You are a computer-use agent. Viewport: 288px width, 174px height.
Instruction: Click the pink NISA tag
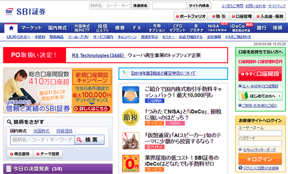(175, 123)
